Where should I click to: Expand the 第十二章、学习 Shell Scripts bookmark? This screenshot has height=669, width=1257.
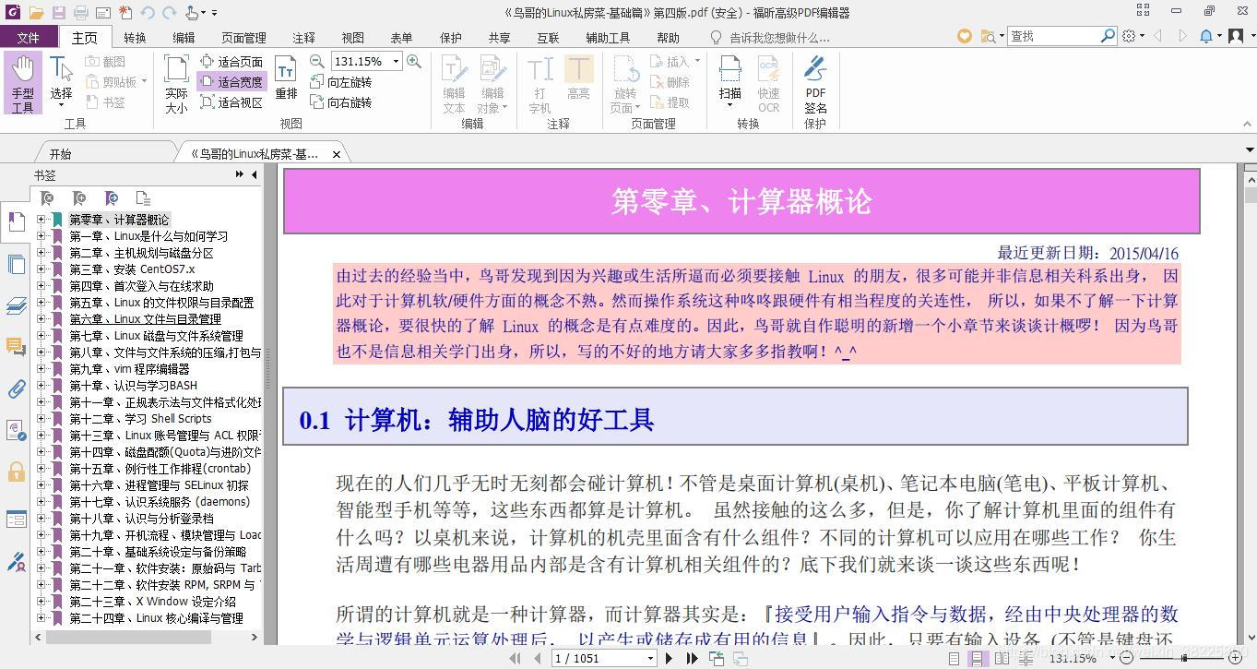pos(41,419)
